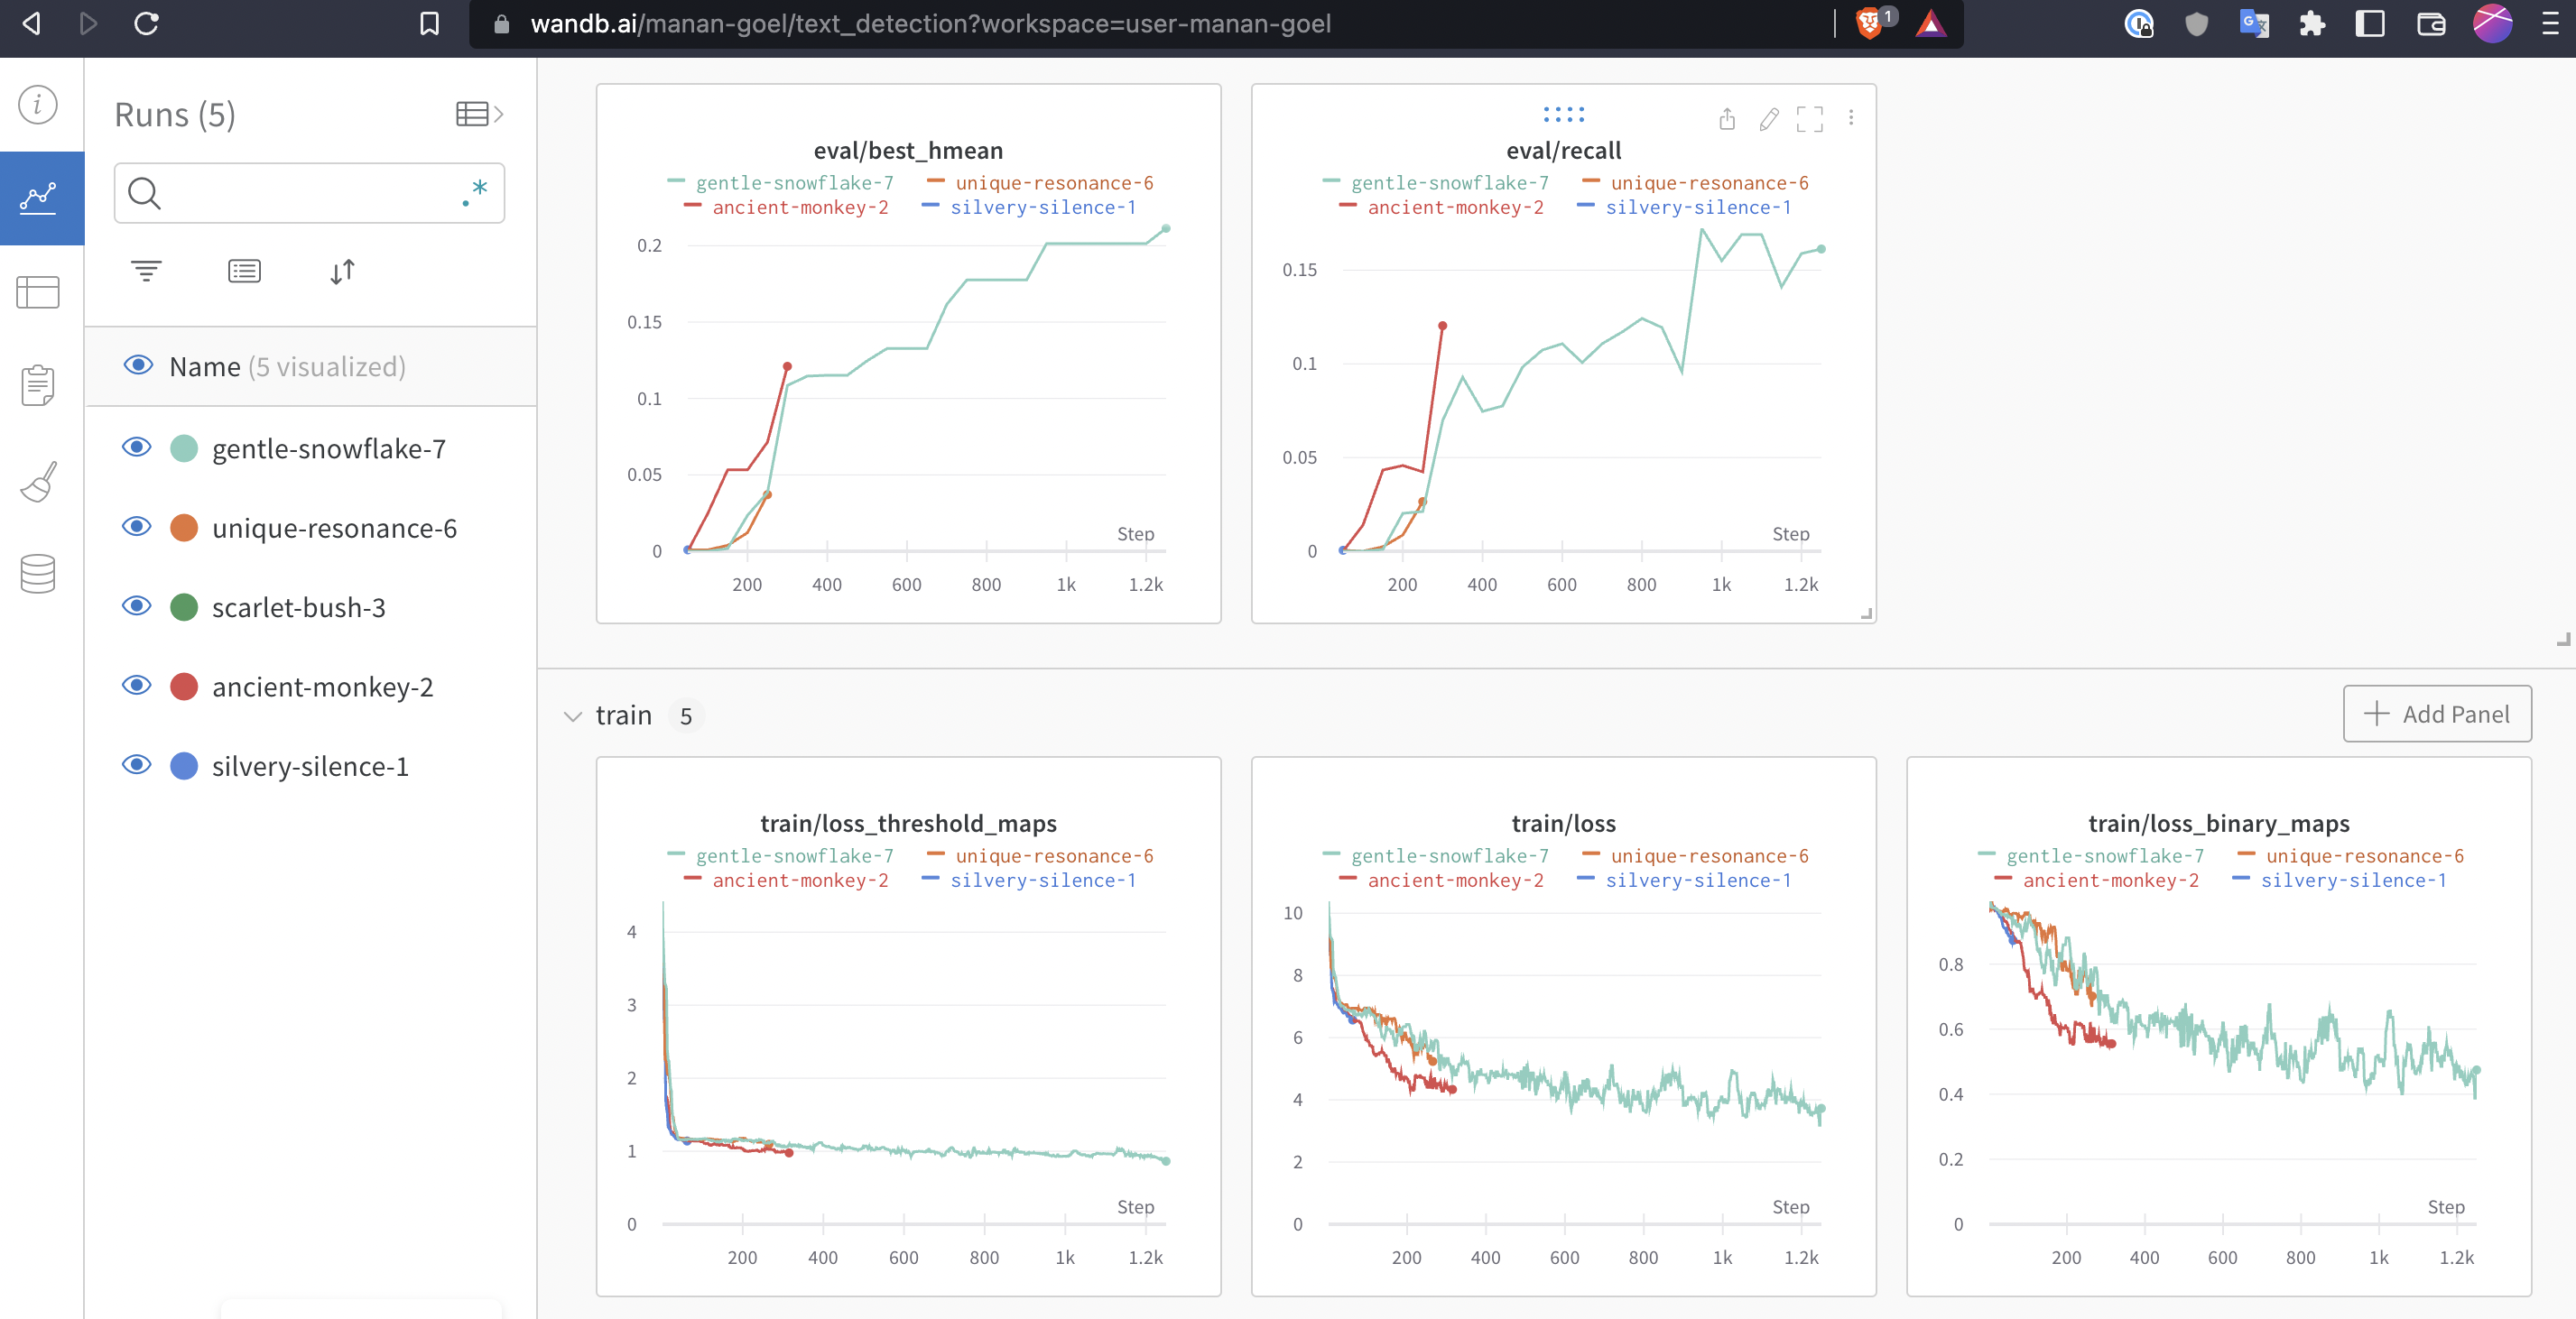The height and width of the screenshot is (1319, 2576).
Task: Open browser main hamburger menu
Action: 2550,23
